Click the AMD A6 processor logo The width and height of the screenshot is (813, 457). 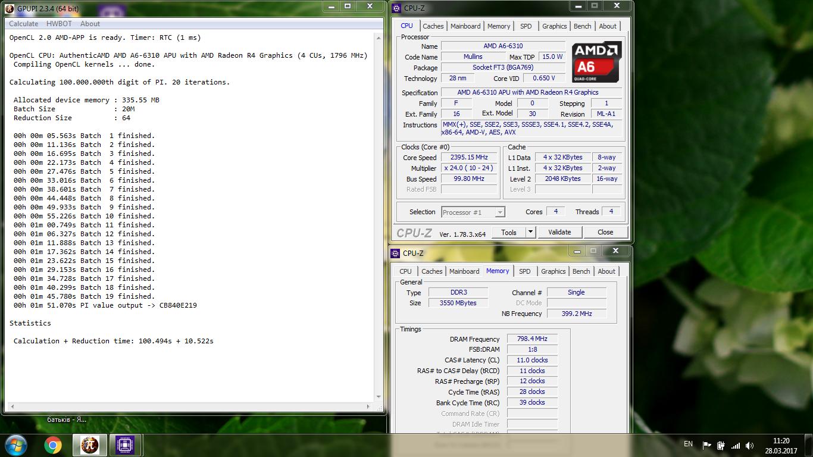click(597, 62)
